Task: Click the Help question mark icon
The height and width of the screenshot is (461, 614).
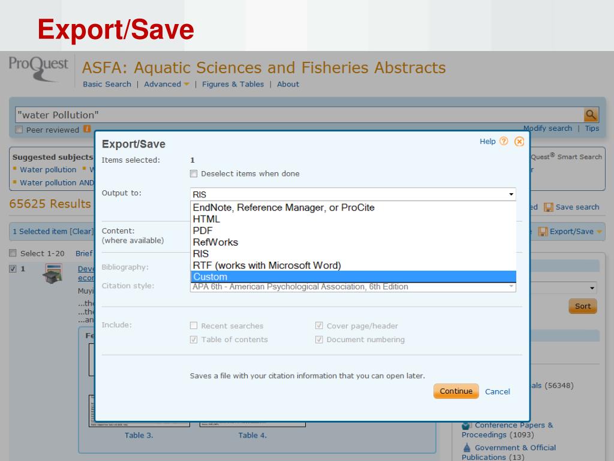Action: tap(504, 141)
